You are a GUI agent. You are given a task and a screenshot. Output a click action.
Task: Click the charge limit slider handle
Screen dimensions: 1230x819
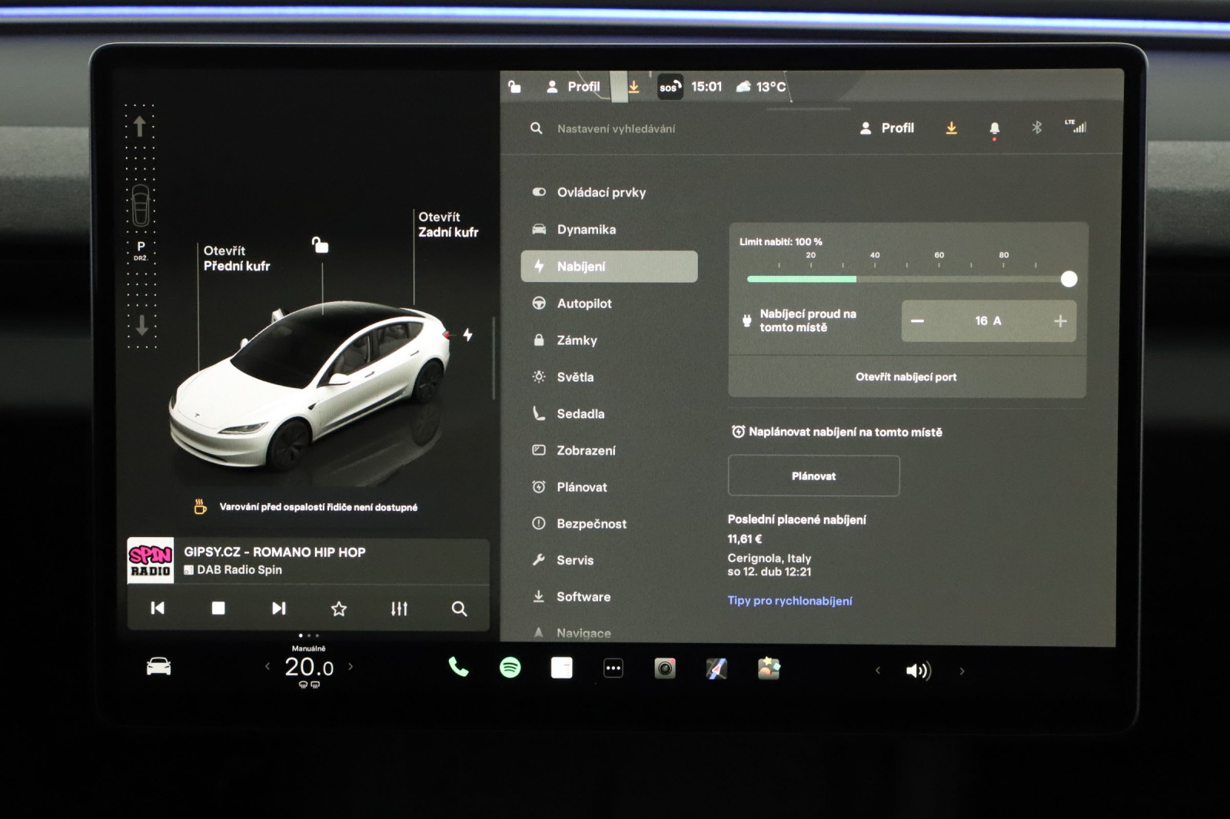(1069, 279)
